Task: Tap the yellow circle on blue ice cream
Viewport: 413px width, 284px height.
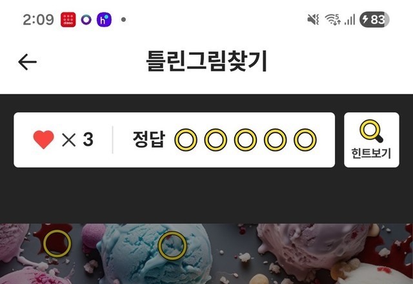Action: pos(172,245)
